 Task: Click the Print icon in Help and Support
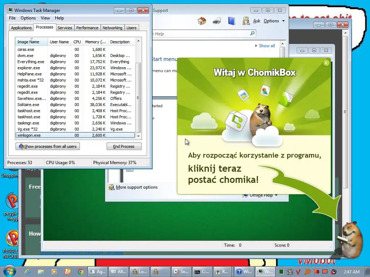[x=217, y=21]
